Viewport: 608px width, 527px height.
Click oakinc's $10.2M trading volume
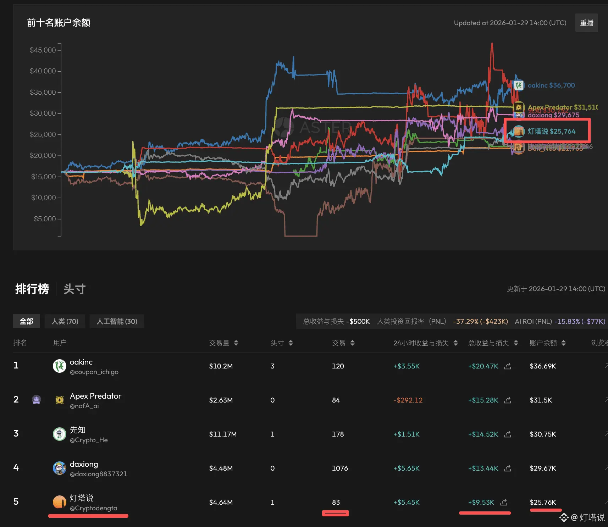click(x=221, y=366)
